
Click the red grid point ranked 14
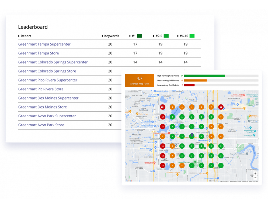pyautogui.click(x=162, y=117)
